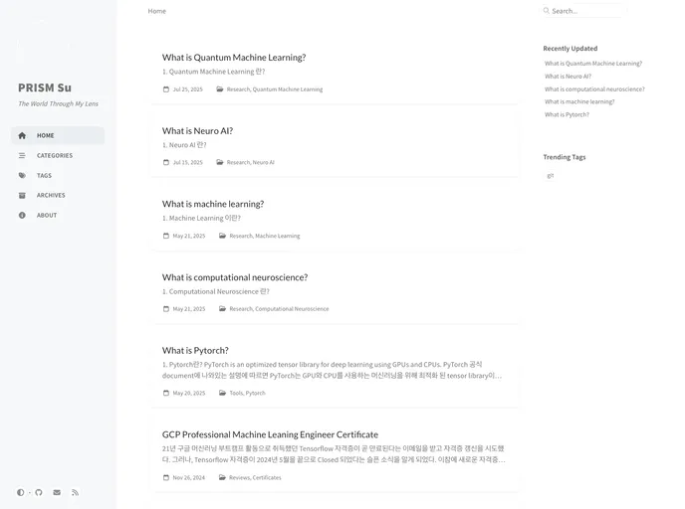Click the About info icon
This screenshot has width=685, height=509.
[x=22, y=215]
